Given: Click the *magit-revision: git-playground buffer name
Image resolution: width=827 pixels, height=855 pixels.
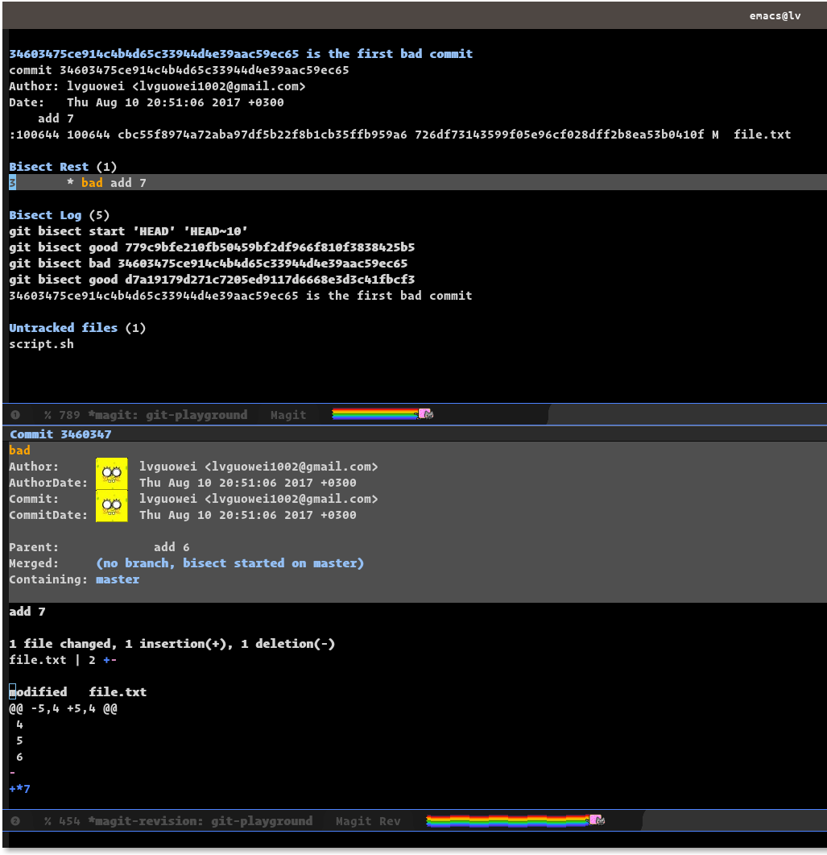Looking at the screenshot, I should (201, 821).
